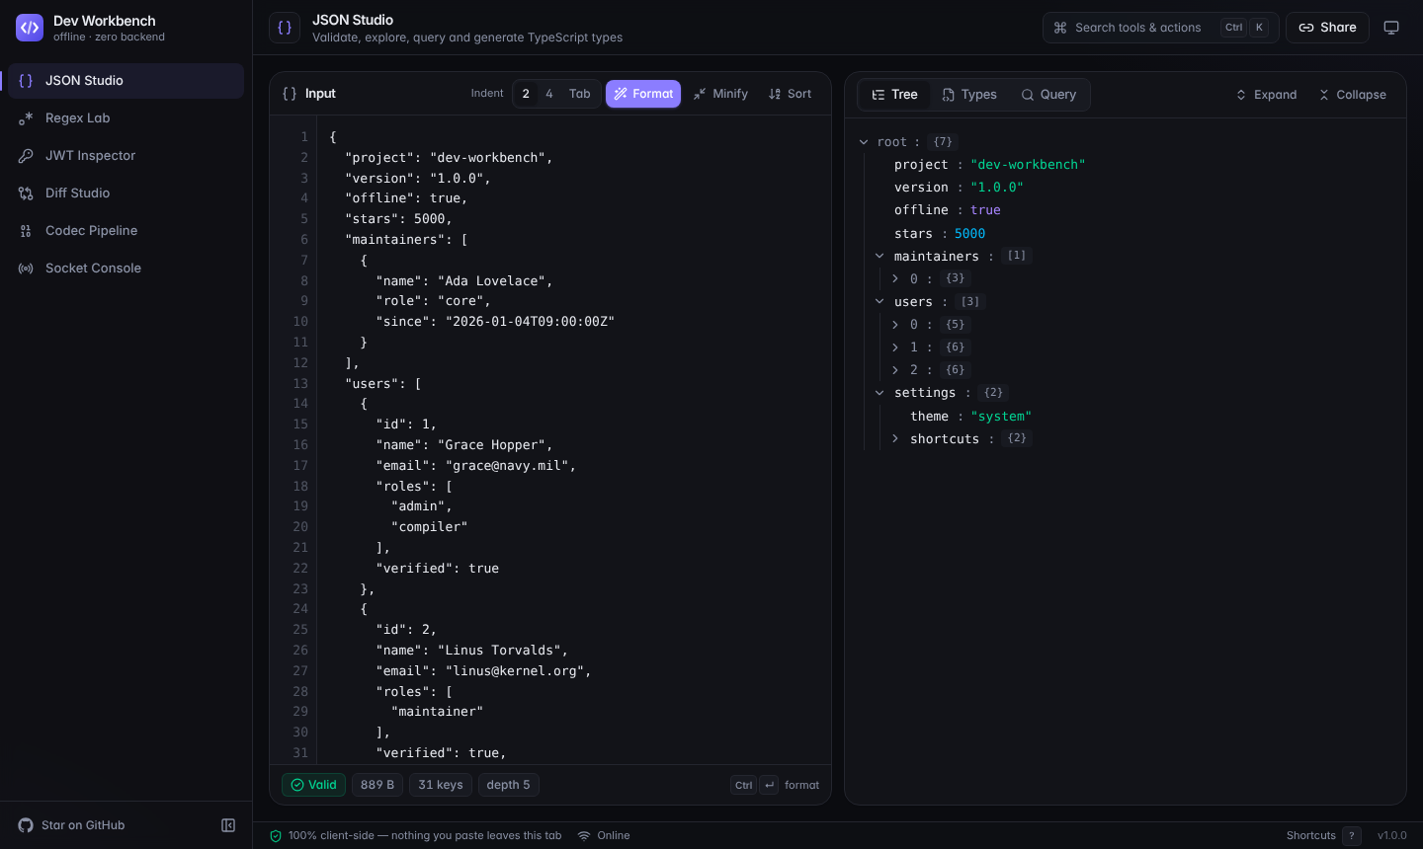The image size is (1423, 849).
Task: Click the theme value "system"
Action: point(1001,417)
